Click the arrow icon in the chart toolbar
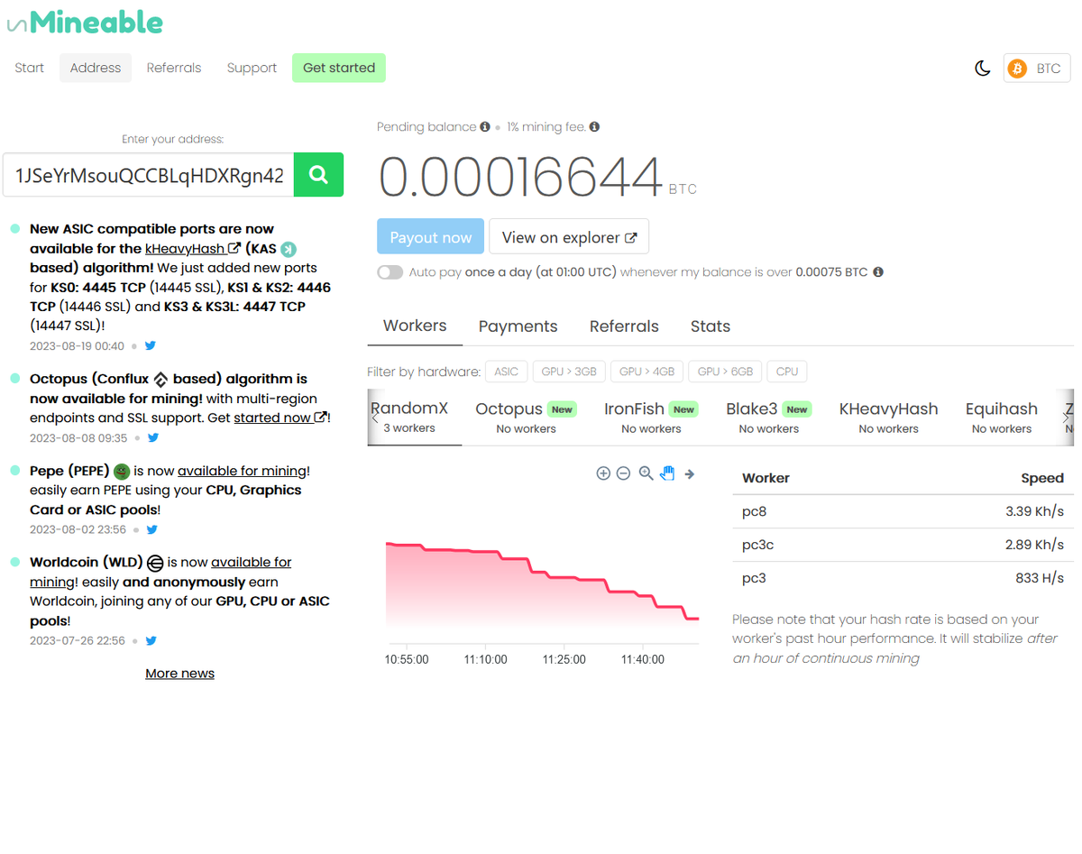Screen dimensions: 1082x854 689,473
